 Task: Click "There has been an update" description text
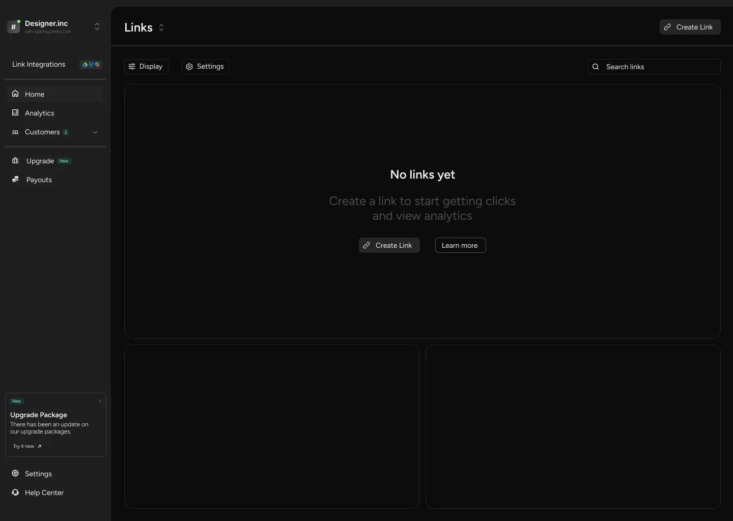49,428
